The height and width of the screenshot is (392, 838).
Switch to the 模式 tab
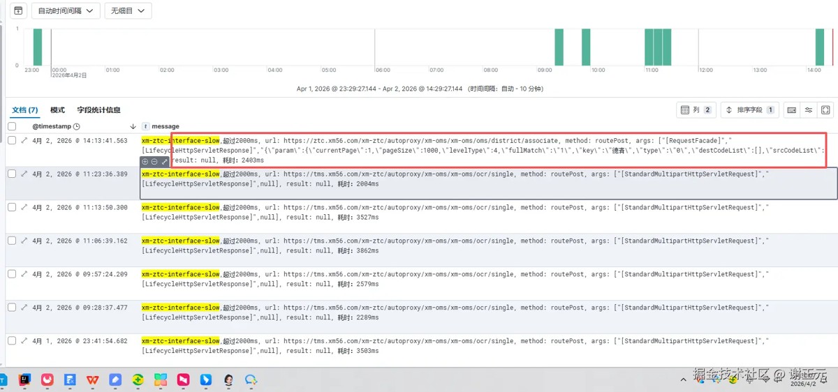click(57, 110)
